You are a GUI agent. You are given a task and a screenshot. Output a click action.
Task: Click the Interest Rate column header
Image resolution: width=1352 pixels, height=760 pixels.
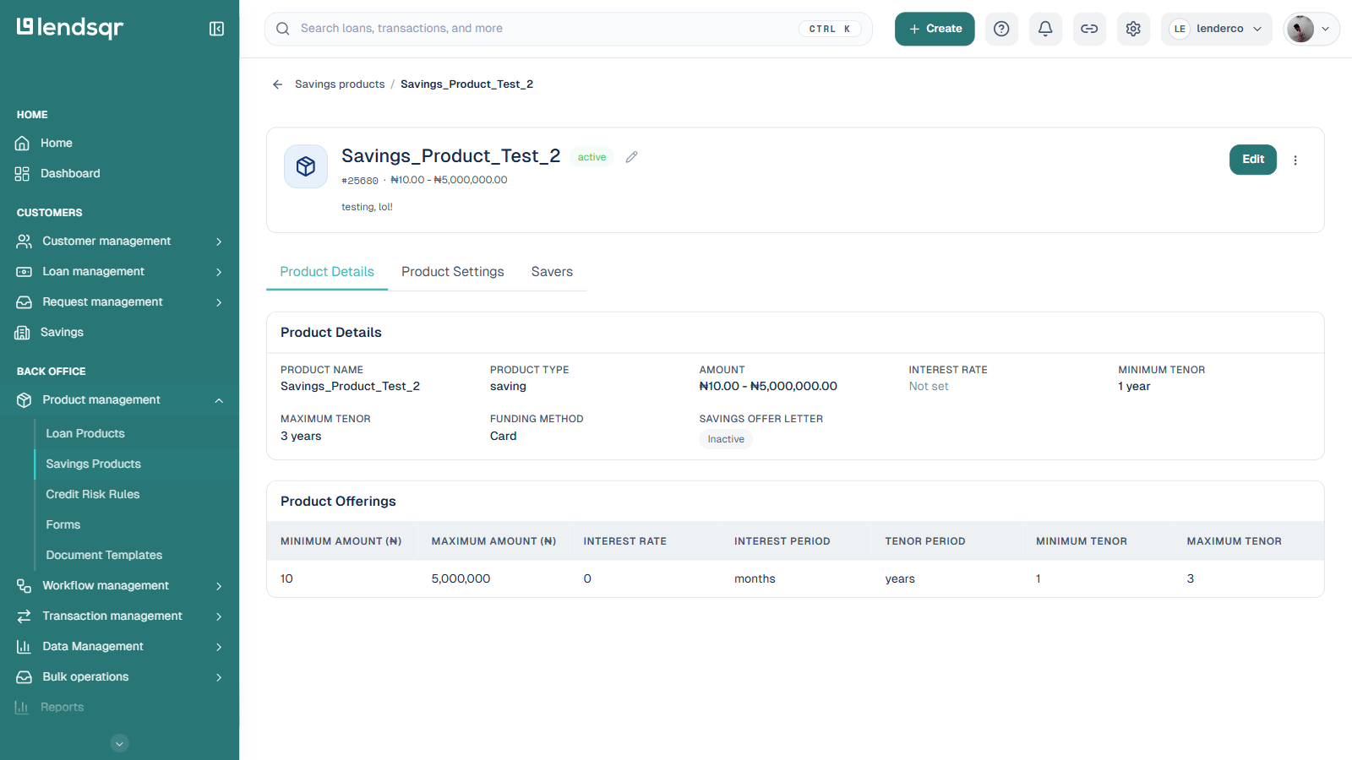(624, 541)
